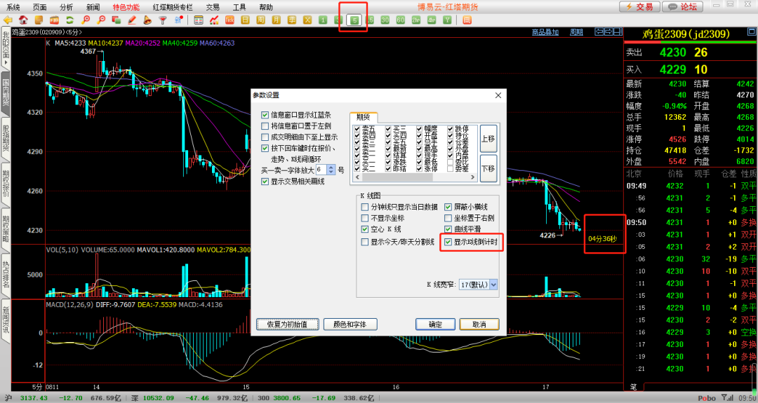Image resolution: width=758 pixels, height=403 pixels.
Task: Click the font size spinner arrows
Action: pos(332,170)
